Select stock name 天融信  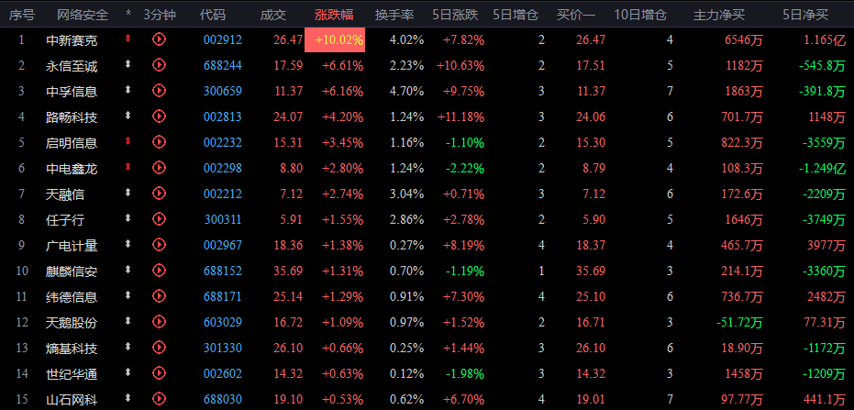65,194
